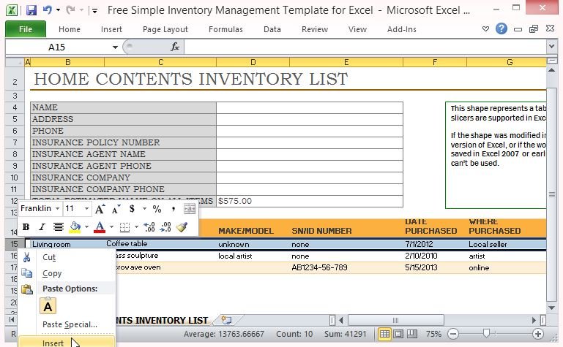Toggle Bold in the mini toolbar
The height and width of the screenshot is (347, 563).
point(26,227)
